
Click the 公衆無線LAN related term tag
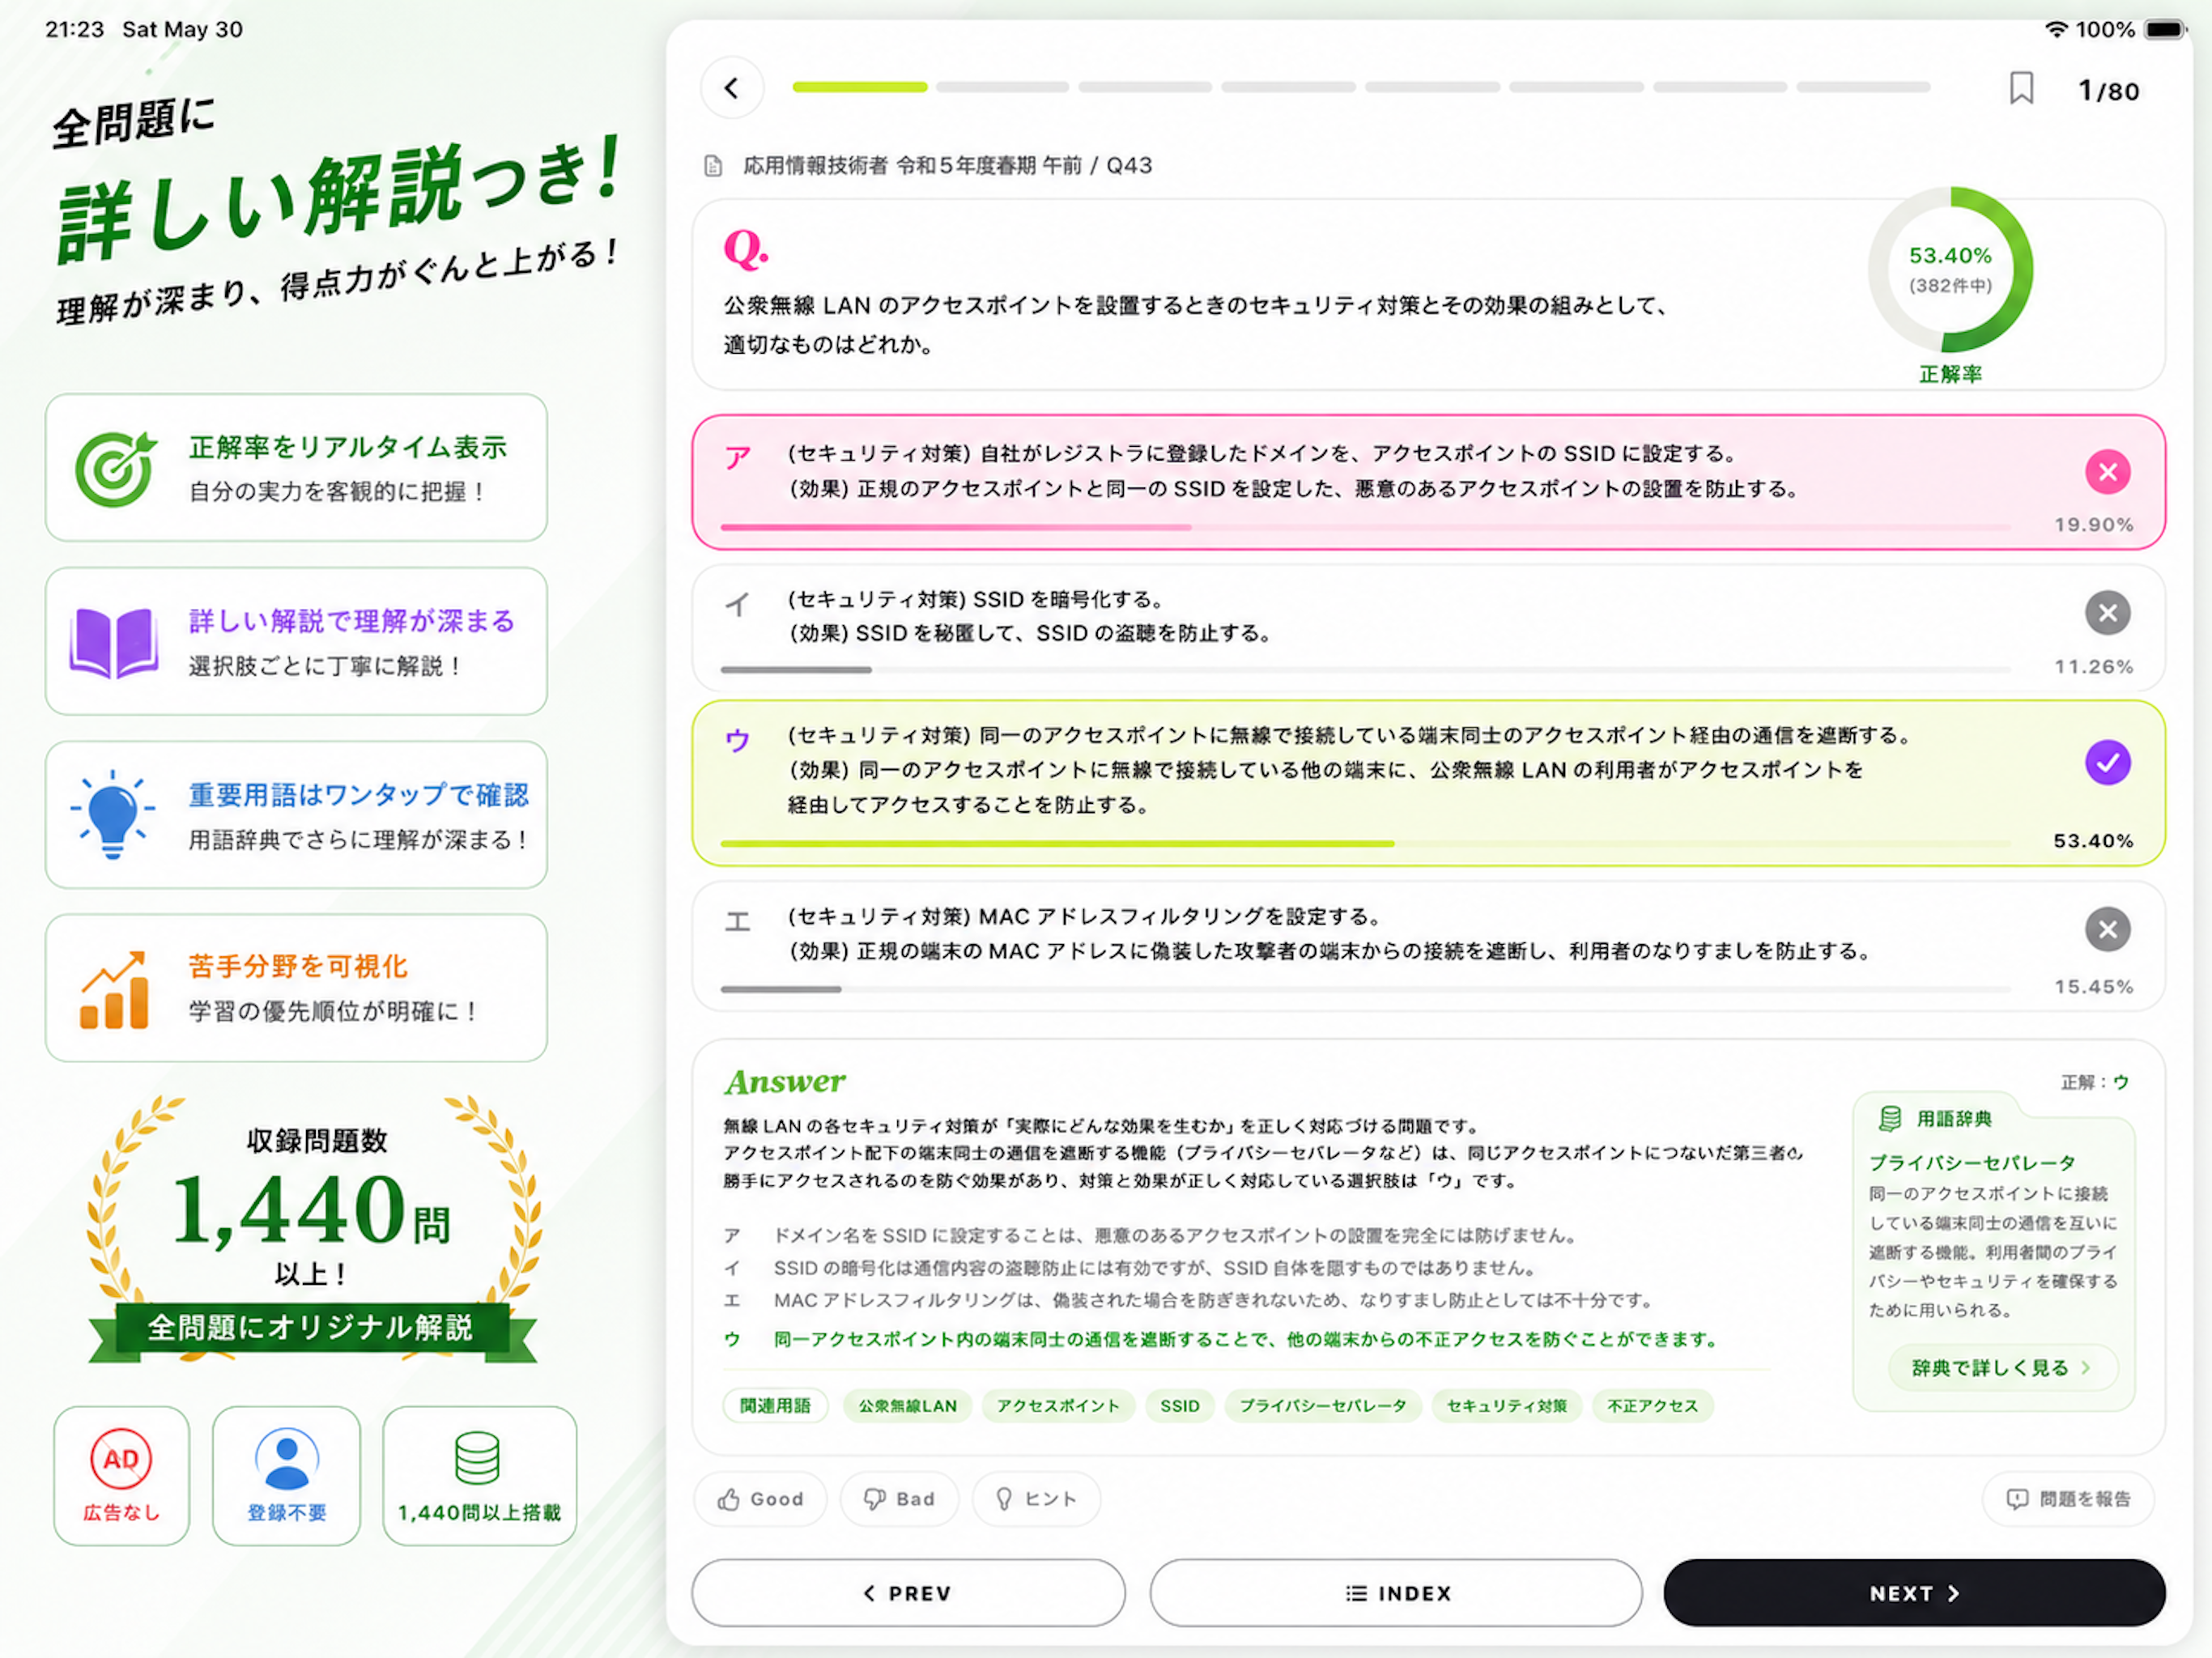click(x=907, y=1406)
